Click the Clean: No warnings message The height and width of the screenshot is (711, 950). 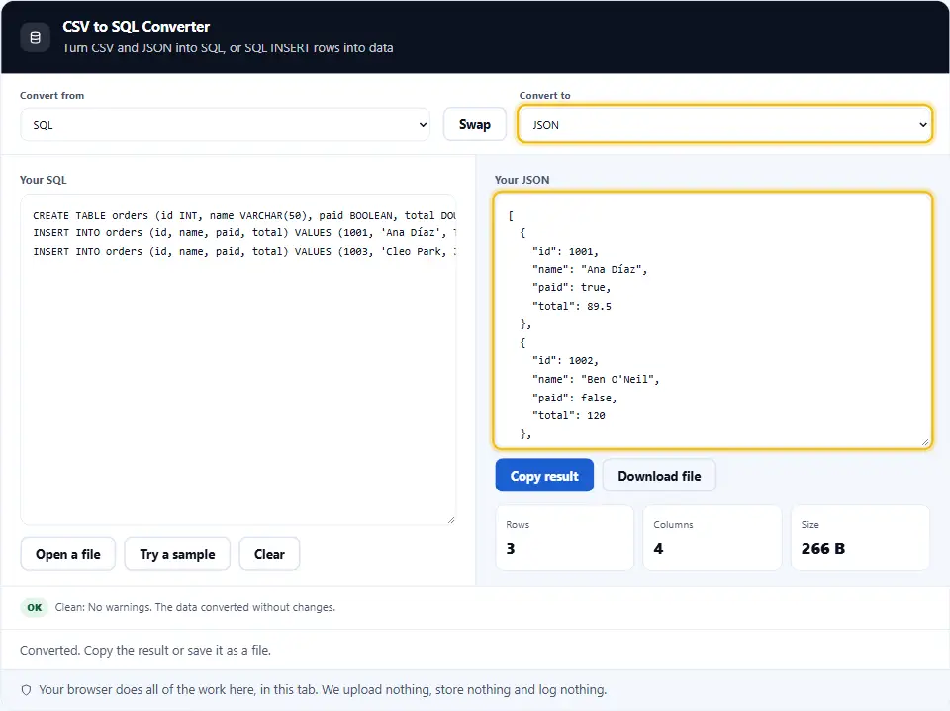pyautogui.click(x=195, y=607)
